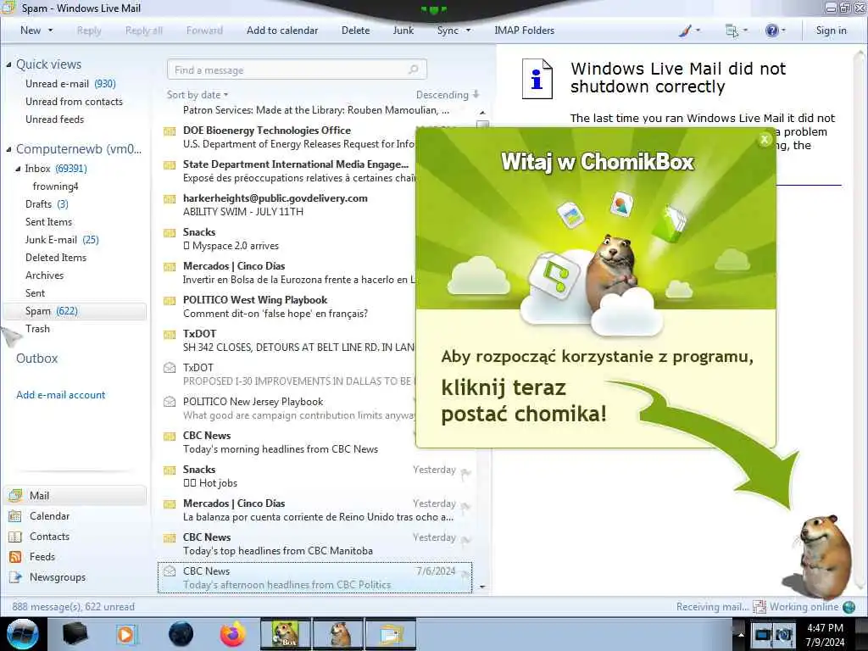The width and height of the screenshot is (868, 651).
Task: Click envelope icon of State Department message
Action: tap(170, 165)
